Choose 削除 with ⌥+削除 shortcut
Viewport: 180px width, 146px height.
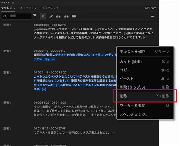[x=145, y=96]
